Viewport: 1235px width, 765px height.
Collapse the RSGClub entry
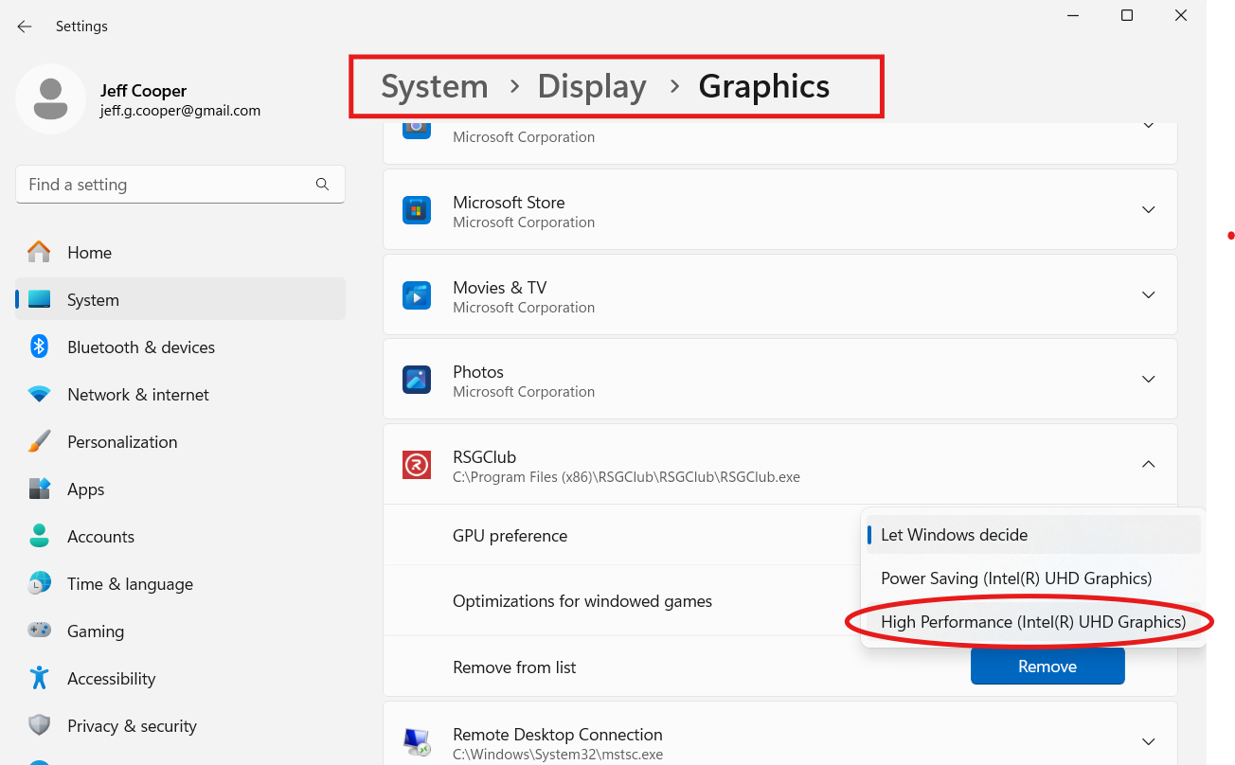click(1148, 464)
